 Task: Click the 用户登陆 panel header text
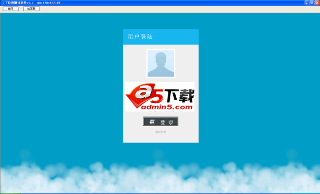[x=140, y=37]
